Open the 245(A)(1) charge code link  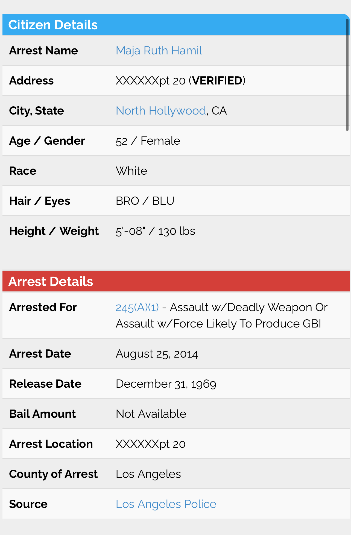pos(137,308)
